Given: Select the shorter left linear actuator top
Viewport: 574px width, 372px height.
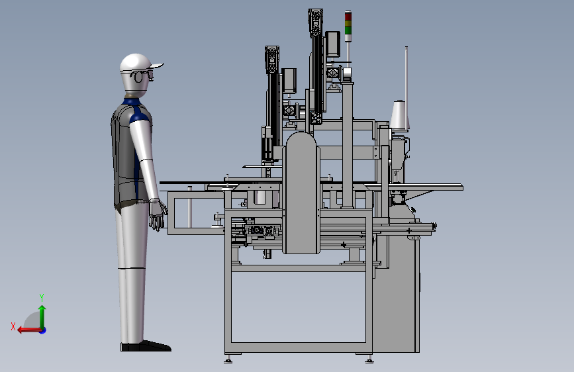Looking at the screenshot, I should coord(272,60).
